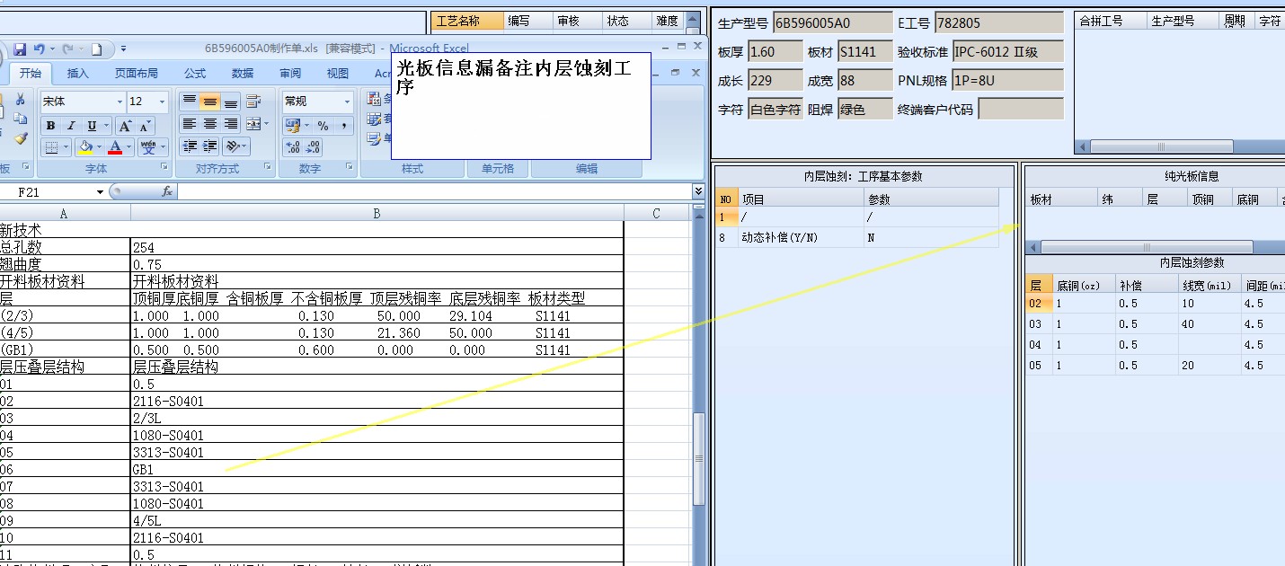The width and height of the screenshot is (1285, 566).
Task: Decrease decimal places
Action: click(x=314, y=148)
